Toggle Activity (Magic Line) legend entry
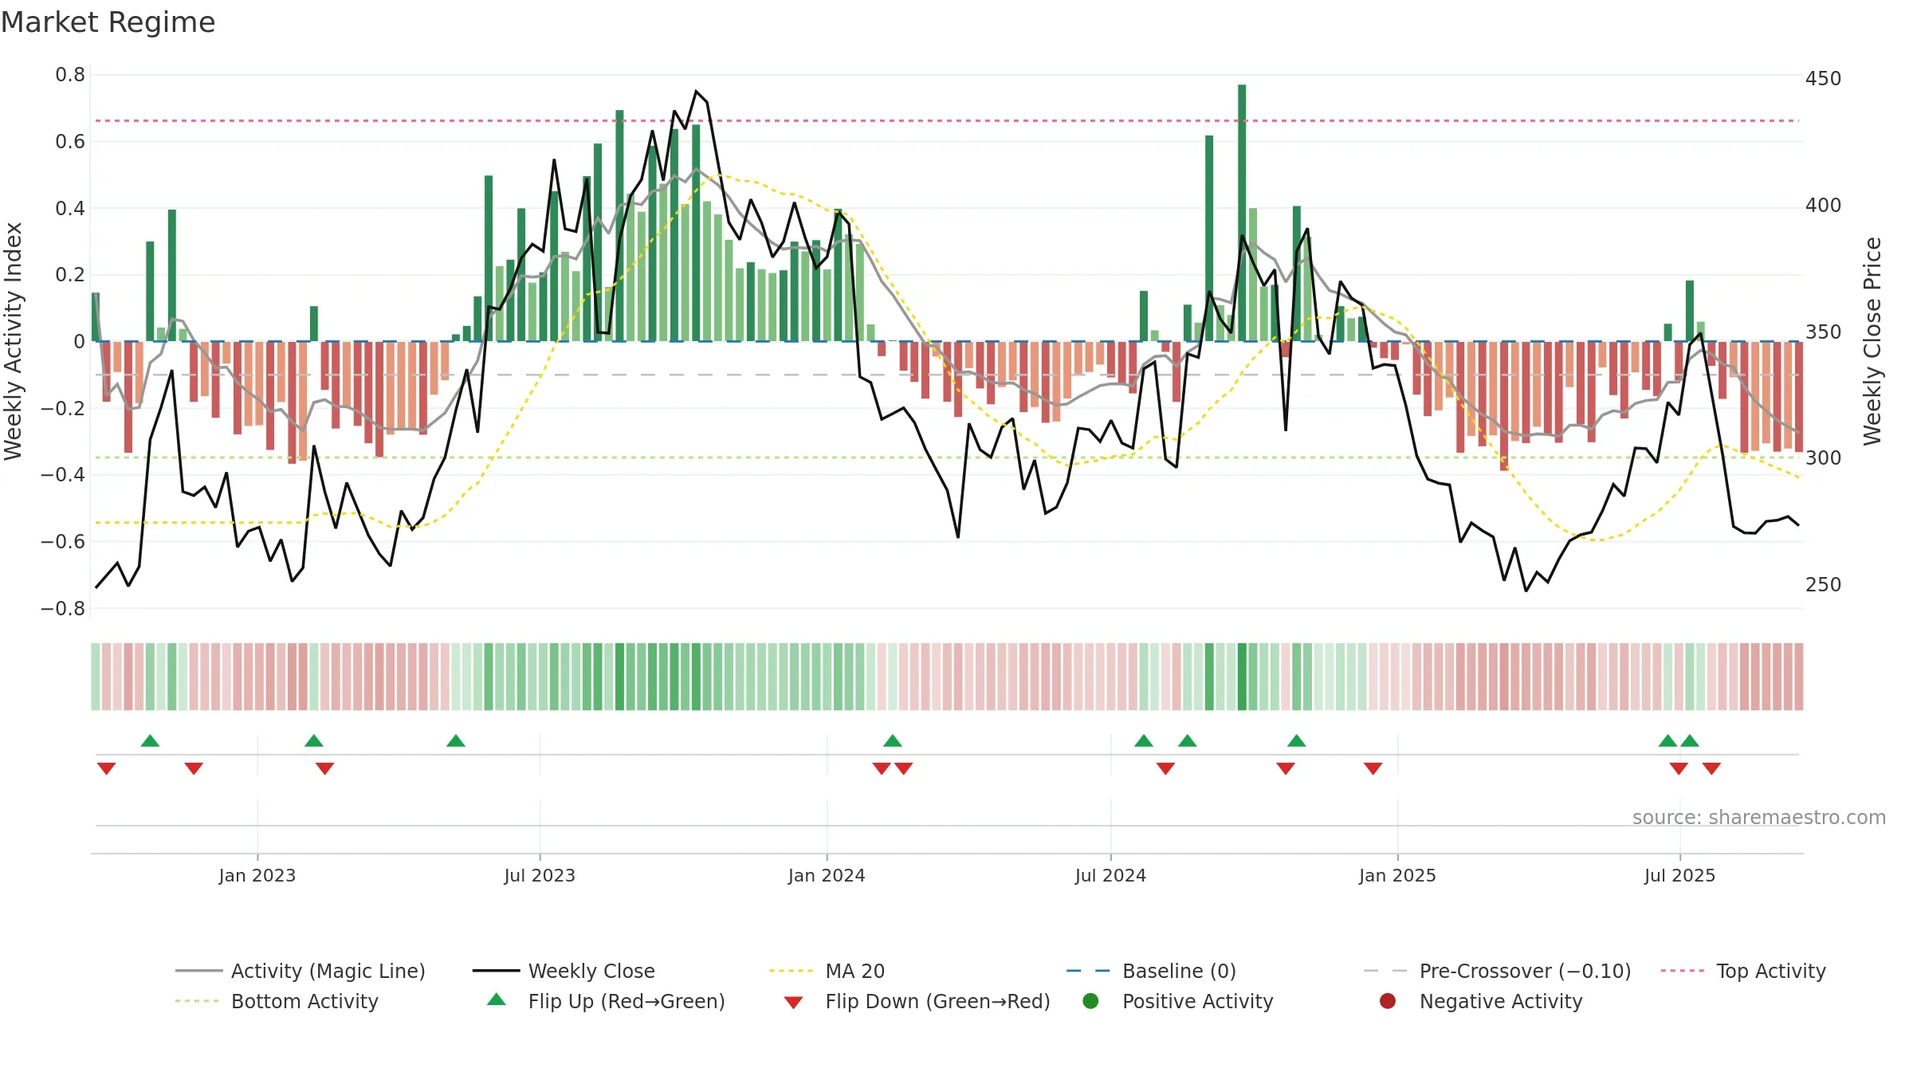 [x=301, y=971]
